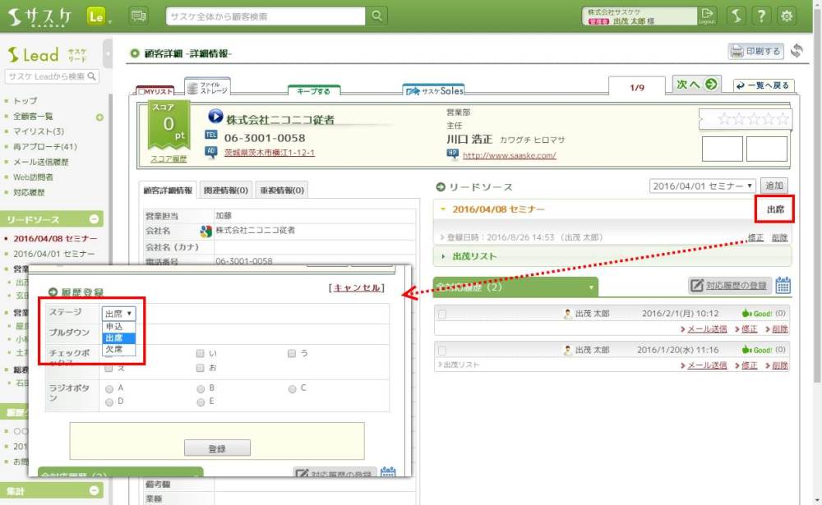Focus the サスケ全体から顧客検索 search field
Screen dimensions: 822x505
click(x=266, y=16)
